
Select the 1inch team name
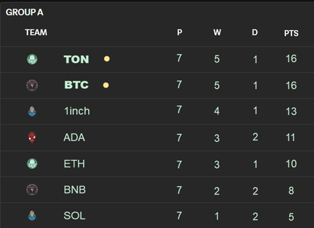(77, 111)
